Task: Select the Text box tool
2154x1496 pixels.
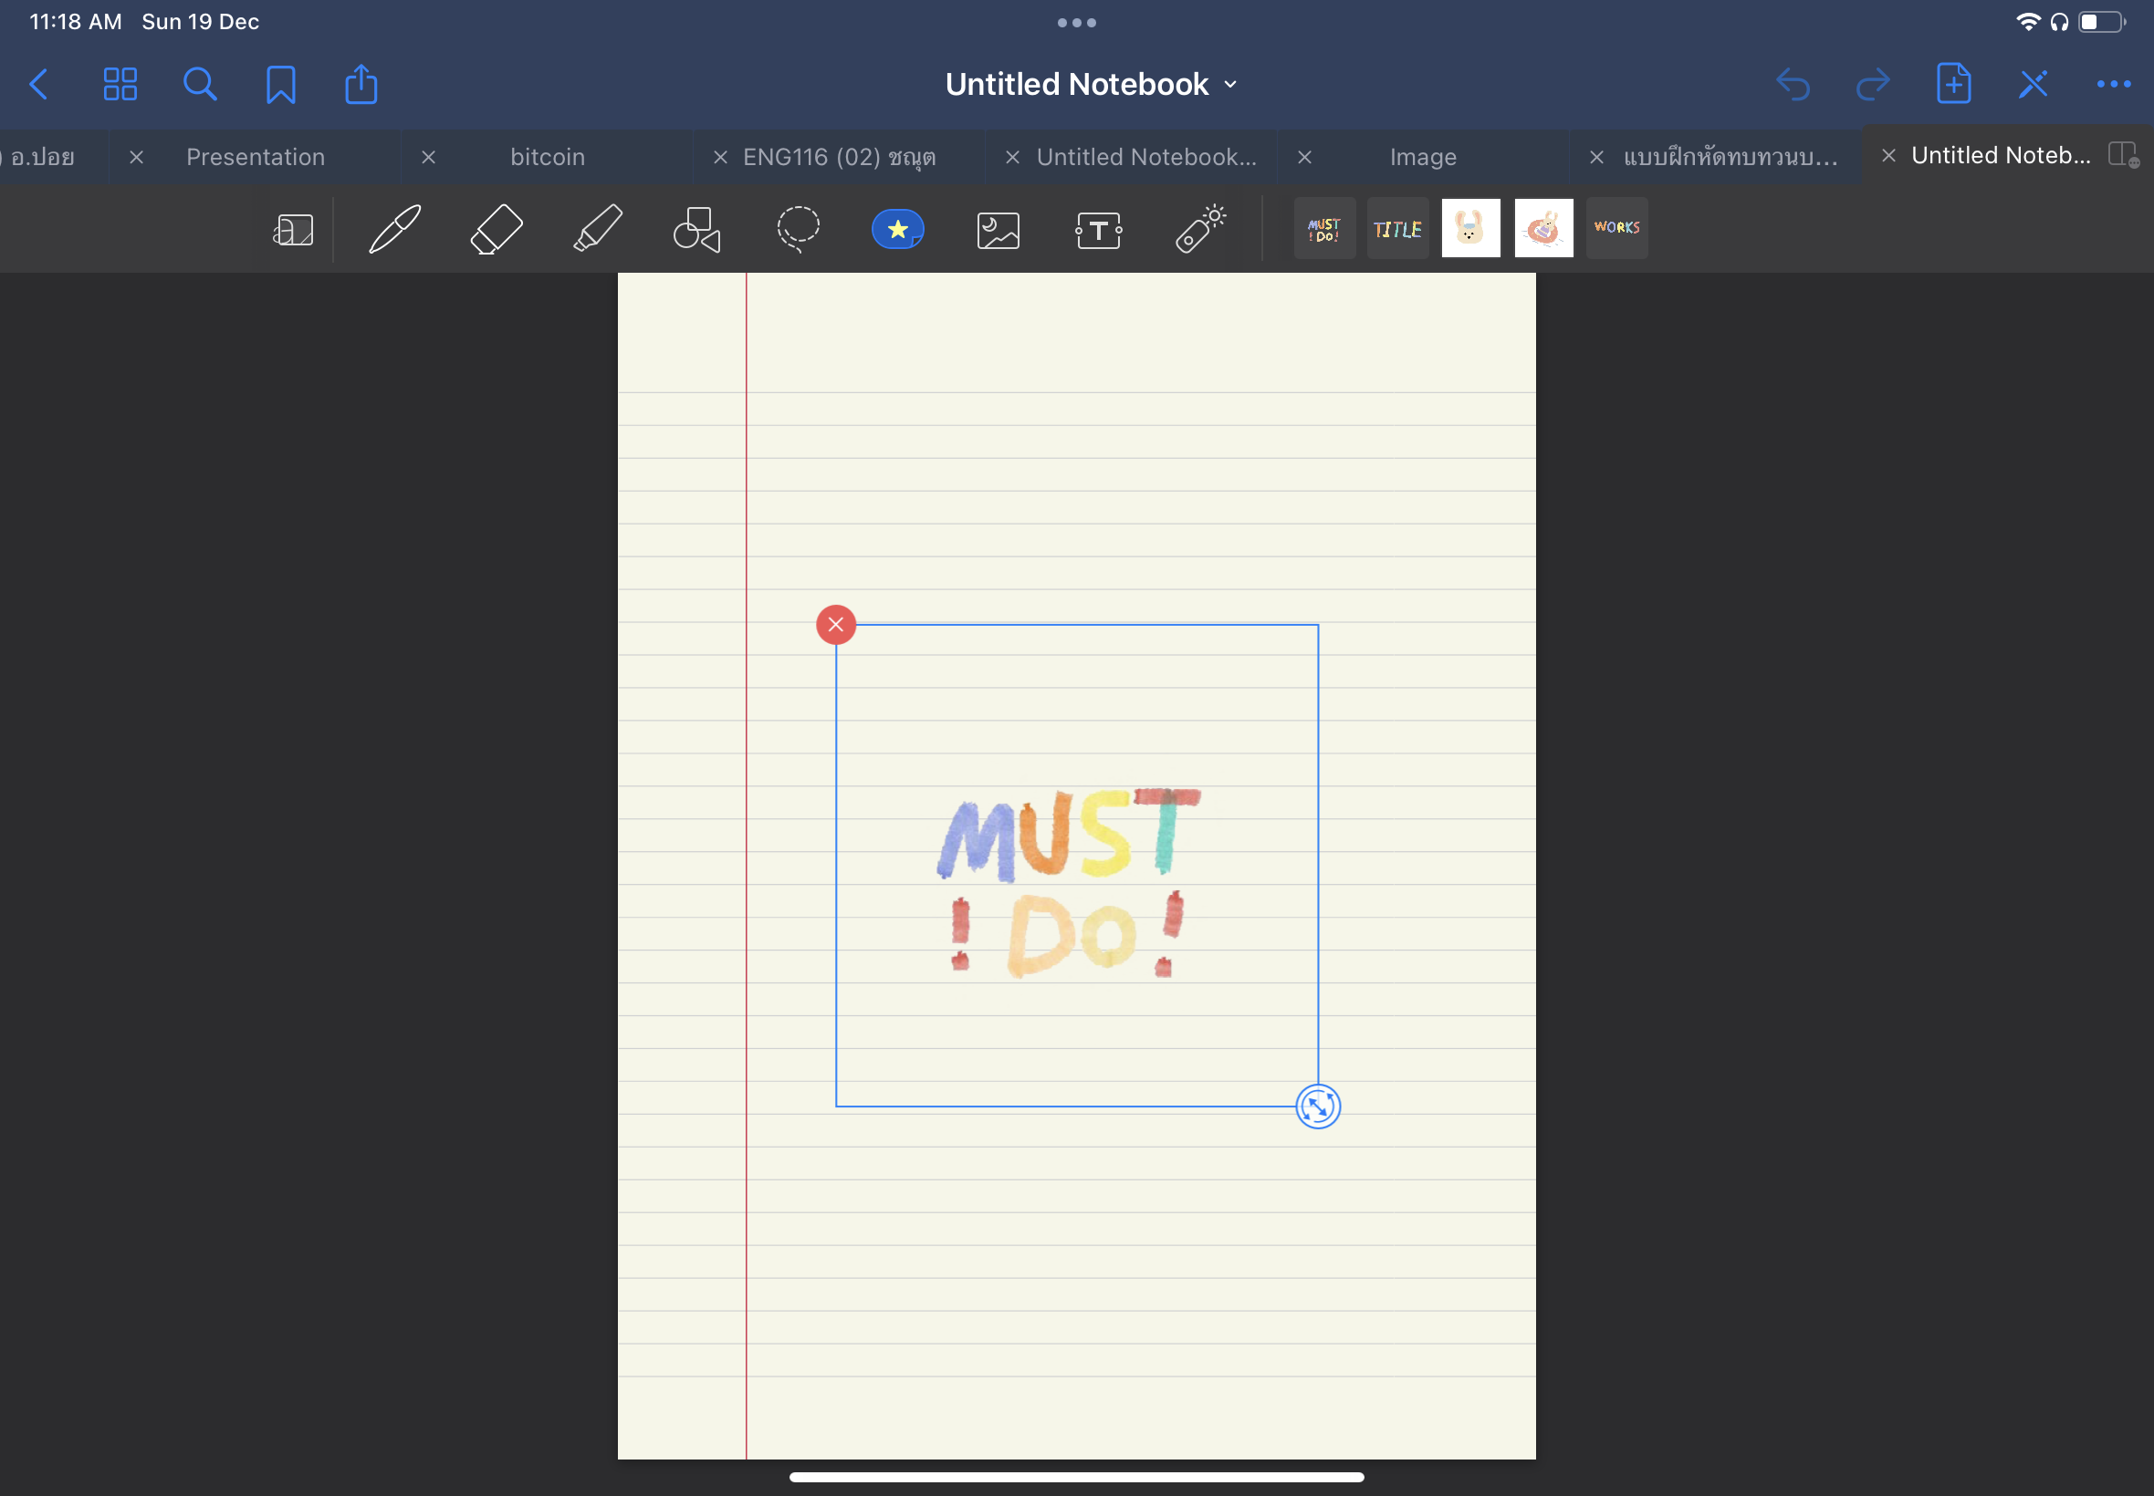Action: click(1098, 229)
